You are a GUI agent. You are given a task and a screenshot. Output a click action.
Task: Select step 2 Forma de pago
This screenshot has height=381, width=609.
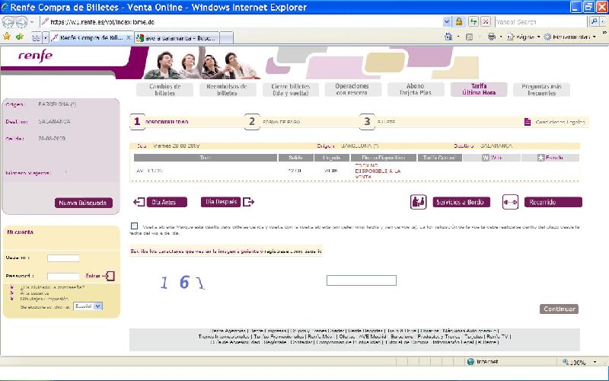273,122
